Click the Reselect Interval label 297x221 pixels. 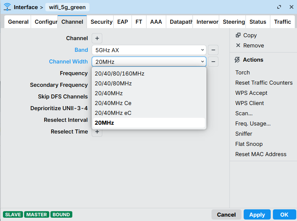[66, 120]
